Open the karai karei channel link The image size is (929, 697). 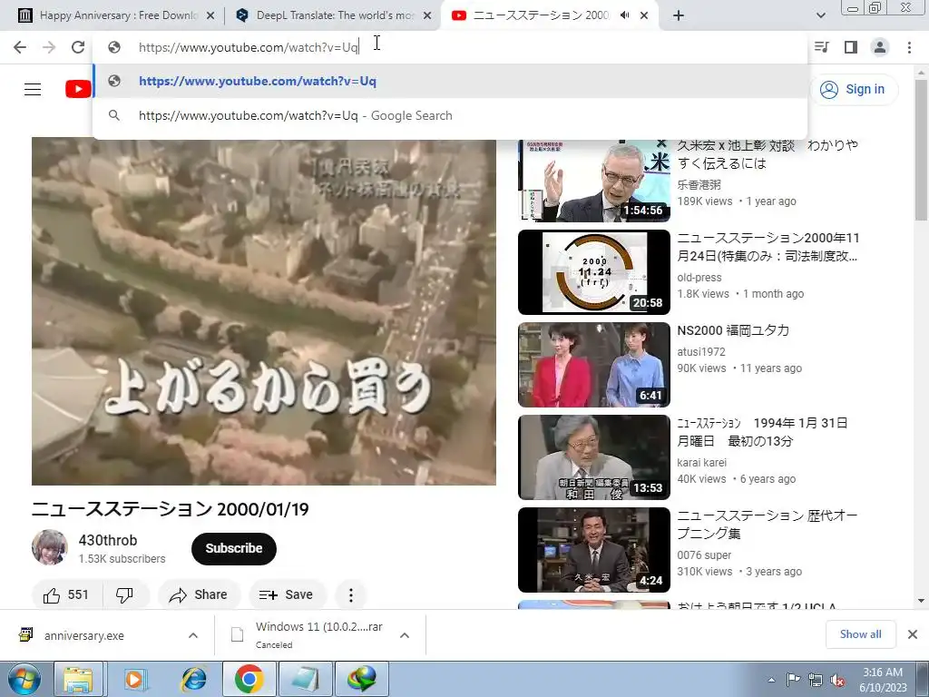701,462
